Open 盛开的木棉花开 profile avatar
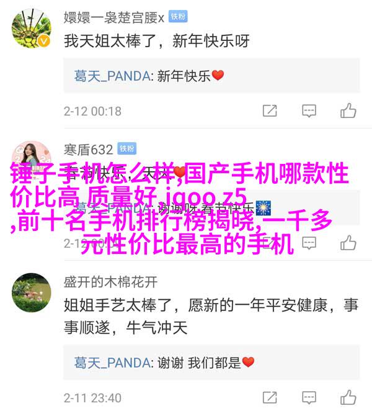 click(x=32, y=292)
